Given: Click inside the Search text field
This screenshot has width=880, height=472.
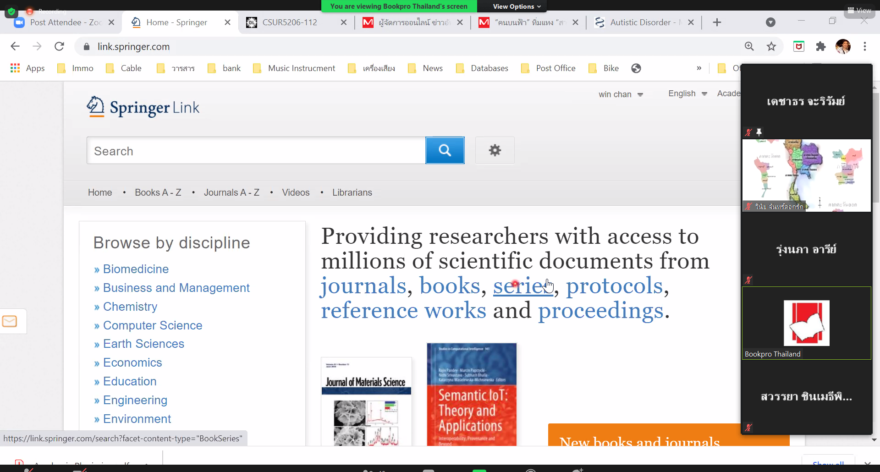Looking at the screenshot, I should pyautogui.click(x=256, y=151).
